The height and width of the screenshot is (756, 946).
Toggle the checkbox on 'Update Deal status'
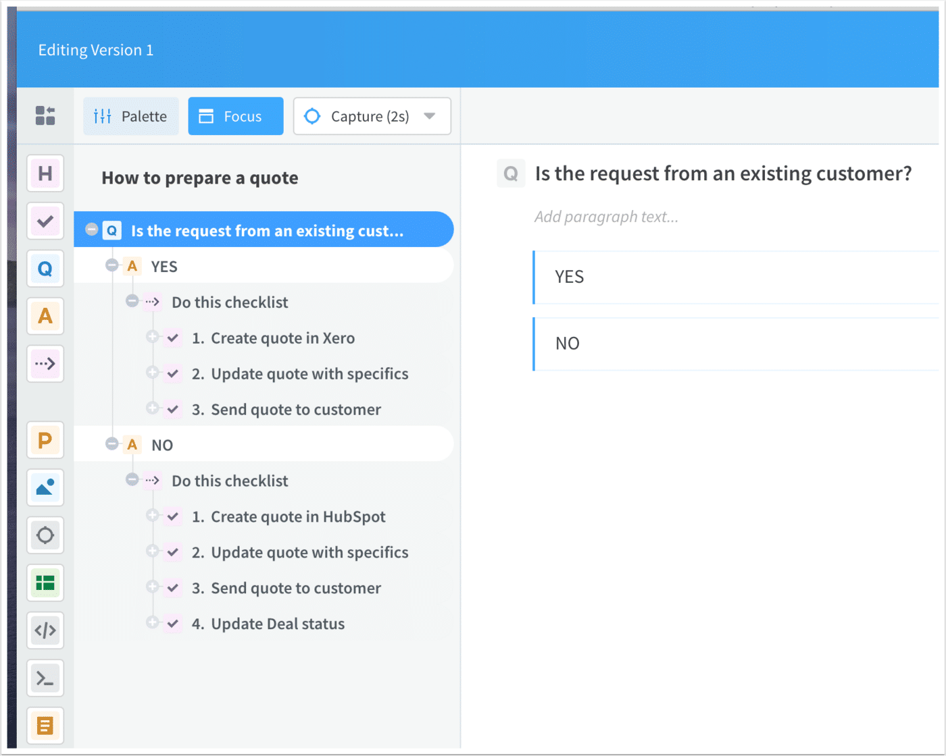pyautogui.click(x=172, y=623)
